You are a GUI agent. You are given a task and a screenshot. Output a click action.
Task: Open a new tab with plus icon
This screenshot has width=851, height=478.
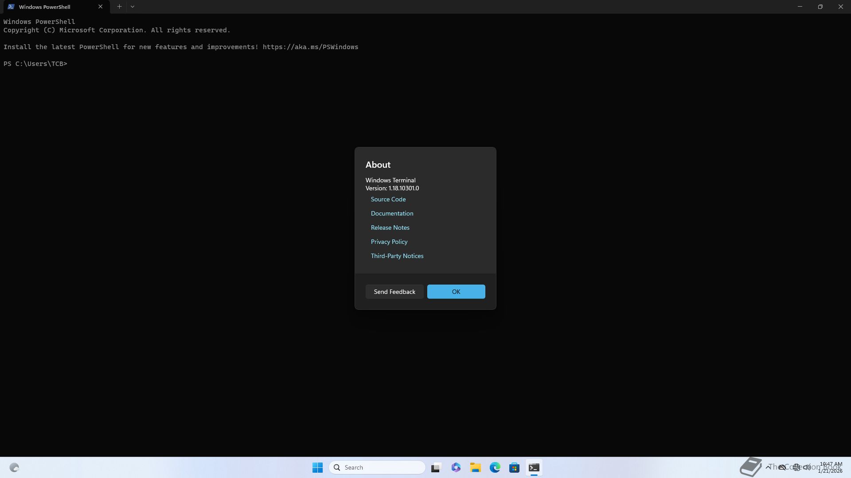tap(119, 7)
